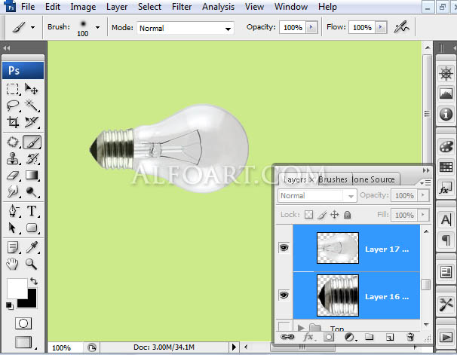Change the screen mode
Screen dimensions: 457x355
(23, 342)
